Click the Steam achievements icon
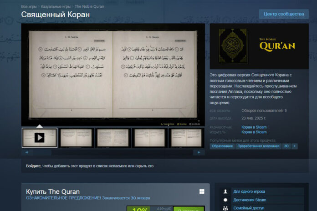Viewport: 317px width, 211px height. pyautogui.click(x=225, y=200)
